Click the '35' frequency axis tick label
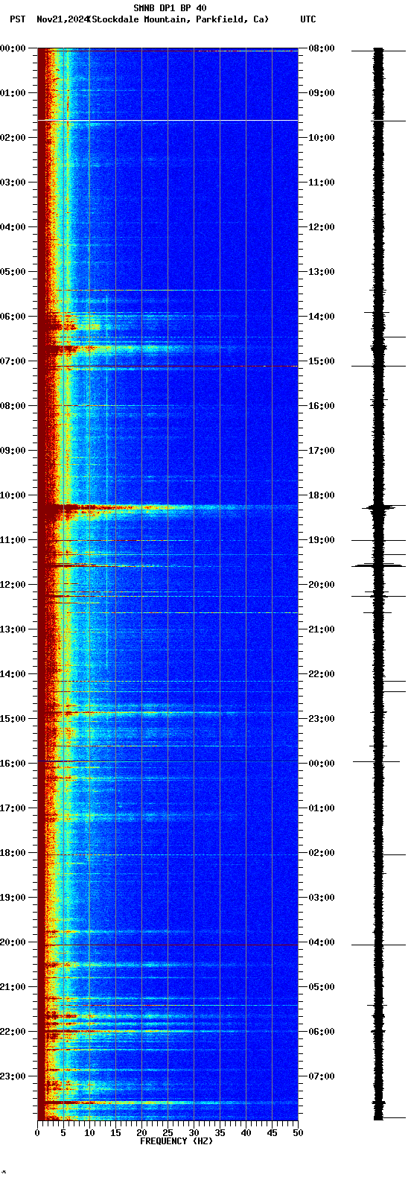This screenshot has height=1180, width=411. pos(220,1133)
